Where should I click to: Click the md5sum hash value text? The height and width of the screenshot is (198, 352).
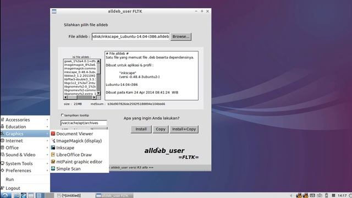tap(136, 104)
